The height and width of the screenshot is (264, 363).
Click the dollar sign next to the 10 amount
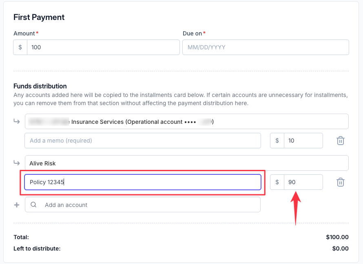277,141
